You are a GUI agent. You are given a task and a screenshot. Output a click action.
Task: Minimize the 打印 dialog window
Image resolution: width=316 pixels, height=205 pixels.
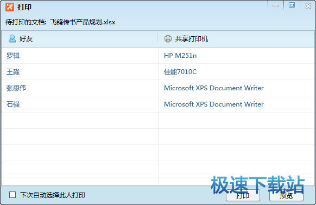(276, 6)
